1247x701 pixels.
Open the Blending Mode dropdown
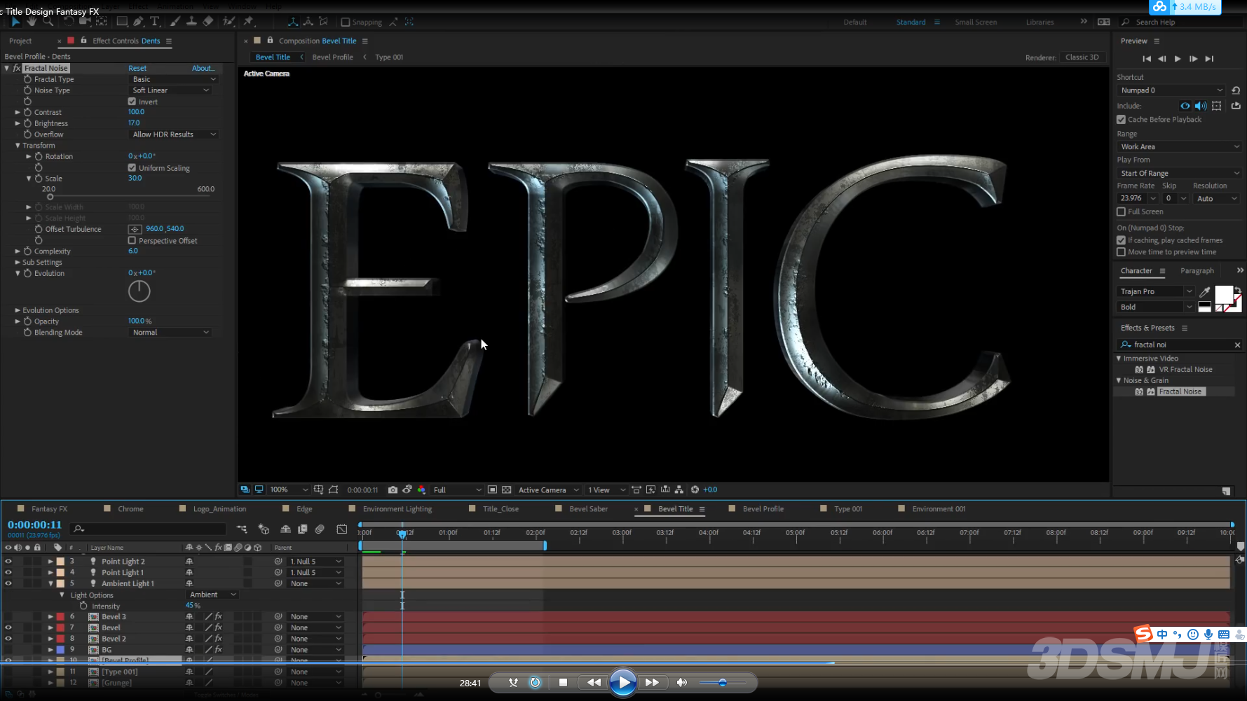(170, 333)
